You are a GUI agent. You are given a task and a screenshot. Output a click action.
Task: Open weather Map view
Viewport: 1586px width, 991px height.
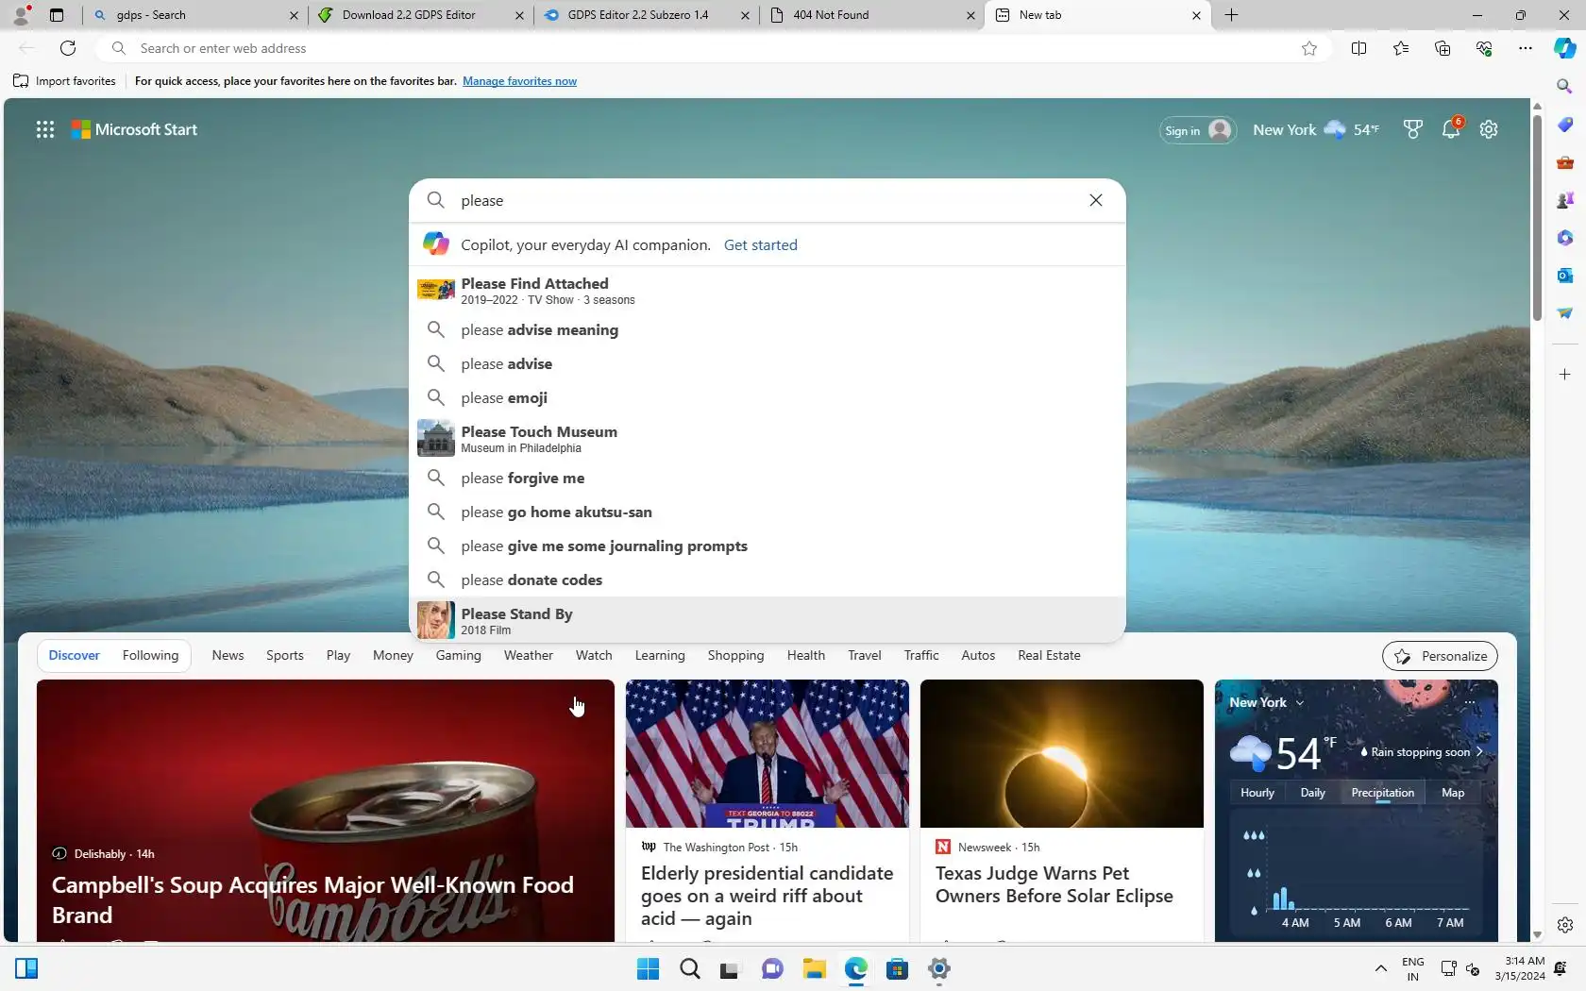point(1453,793)
